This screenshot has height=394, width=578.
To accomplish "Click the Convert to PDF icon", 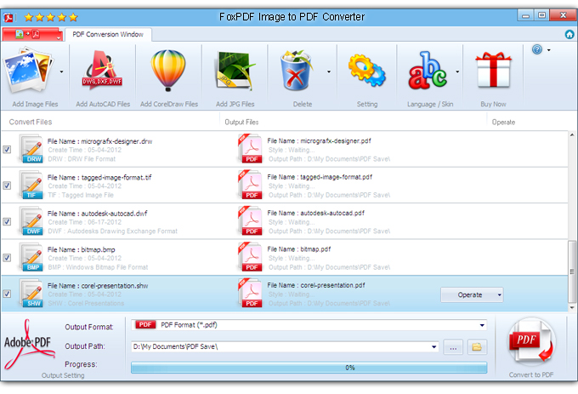I will pos(532,345).
